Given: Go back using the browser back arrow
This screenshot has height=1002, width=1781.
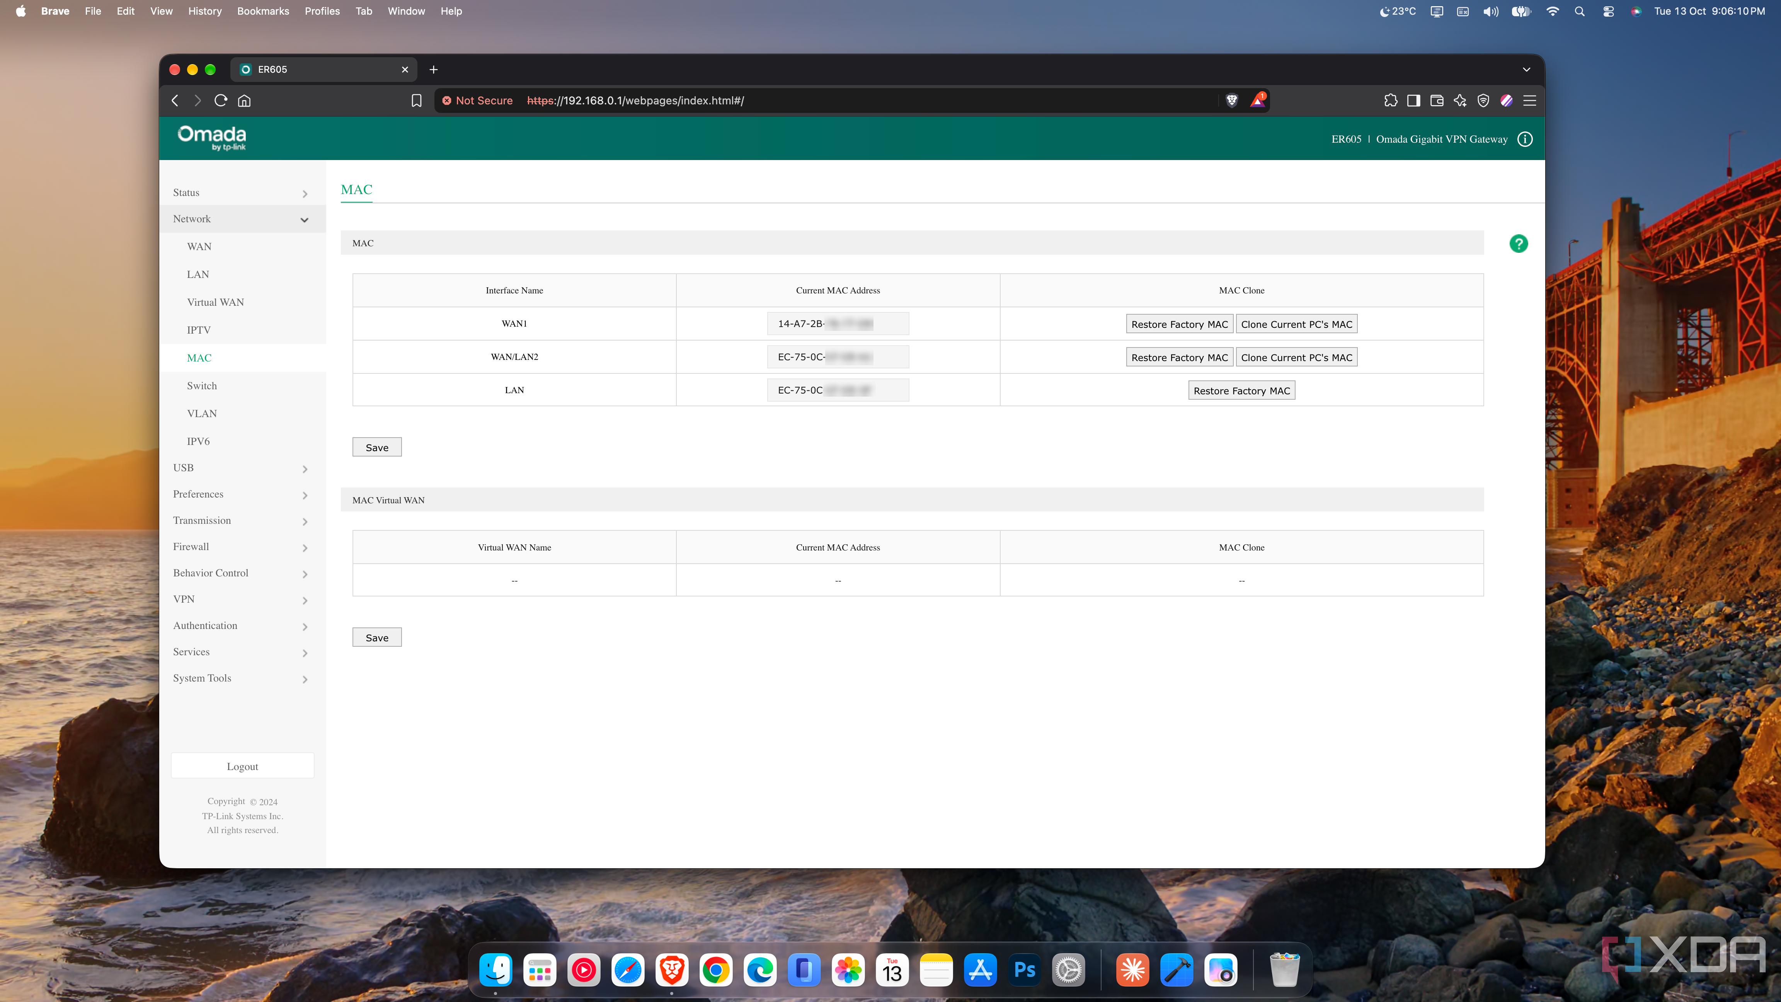Looking at the screenshot, I should click(175, 100).
